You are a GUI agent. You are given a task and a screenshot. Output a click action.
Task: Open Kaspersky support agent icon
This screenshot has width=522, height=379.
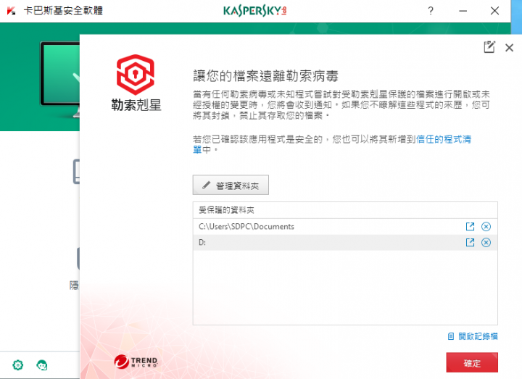pyautogui.click(x=41, y=365)
